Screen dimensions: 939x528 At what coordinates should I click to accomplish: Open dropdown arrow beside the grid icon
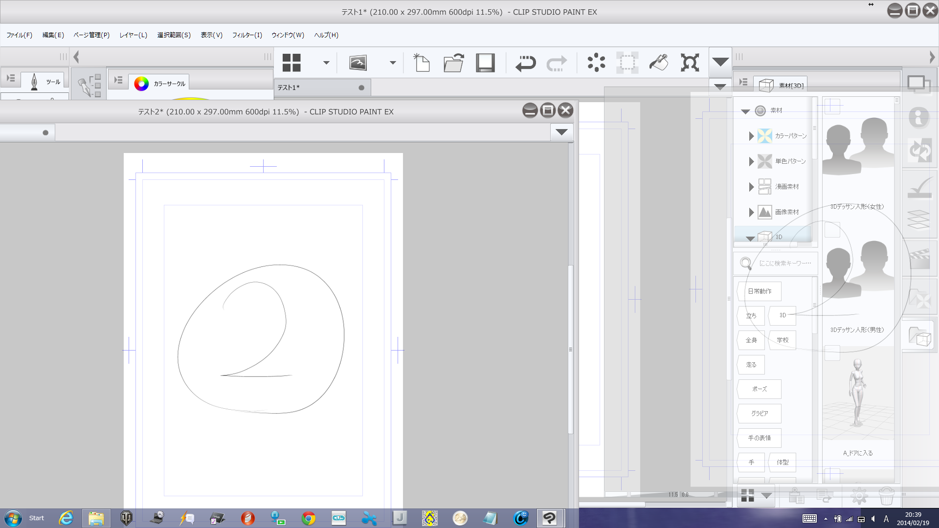coord(326,63)
